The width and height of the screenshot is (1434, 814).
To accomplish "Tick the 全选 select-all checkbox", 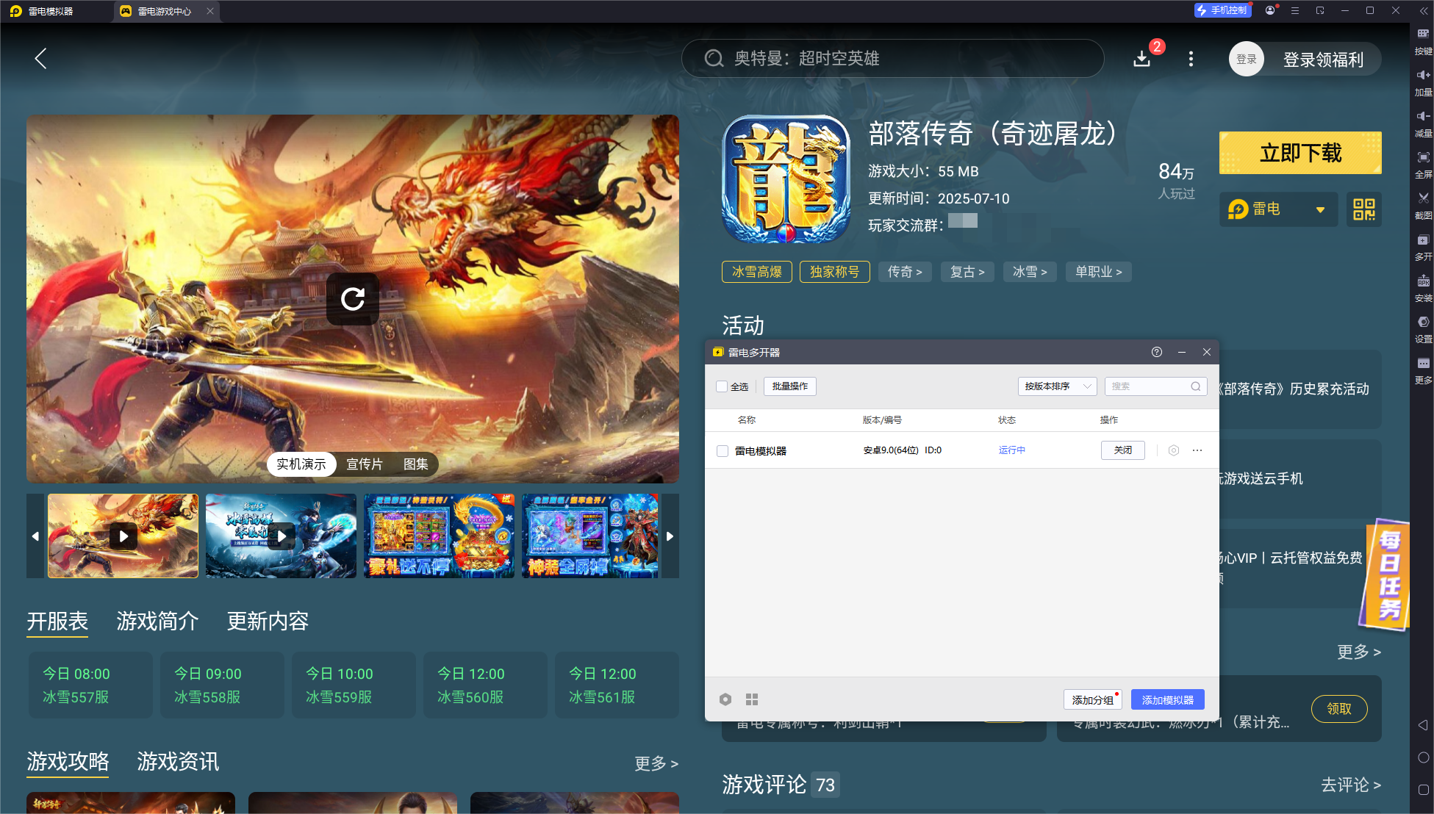I will 722,386.
